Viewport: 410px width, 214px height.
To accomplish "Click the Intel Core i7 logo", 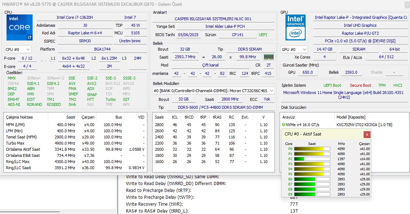I will point(20,27).
